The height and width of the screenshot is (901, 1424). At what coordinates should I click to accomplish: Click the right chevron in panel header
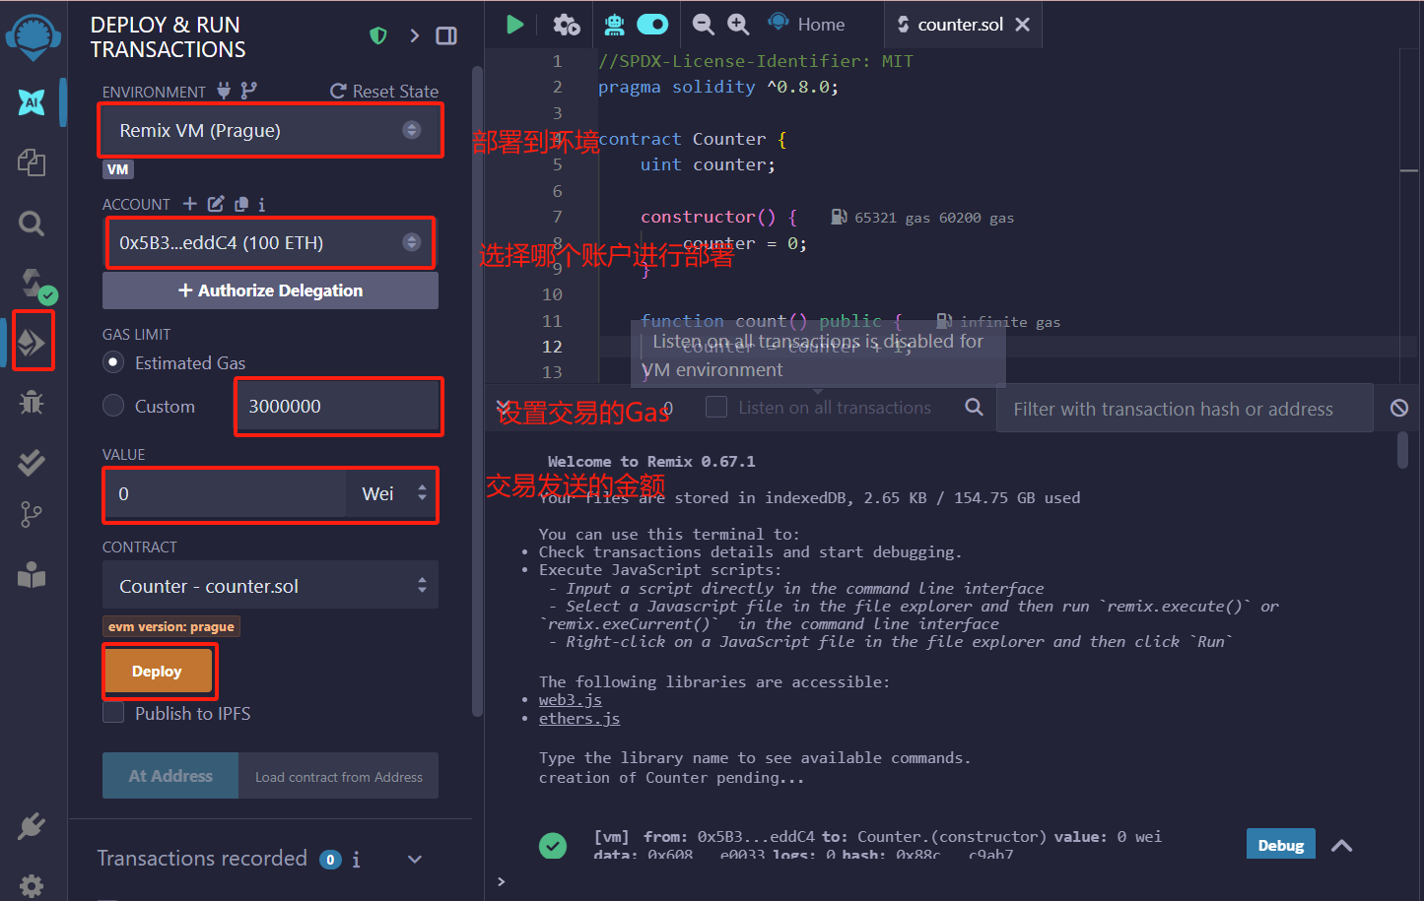415,36
